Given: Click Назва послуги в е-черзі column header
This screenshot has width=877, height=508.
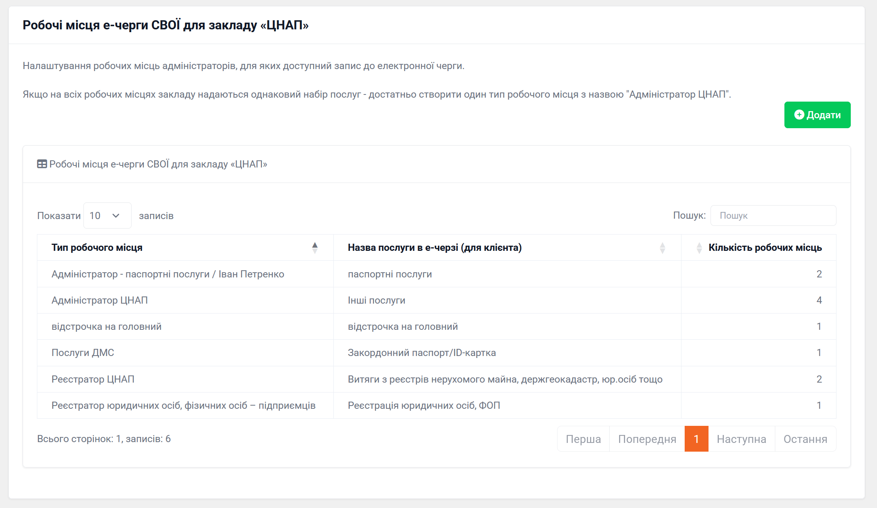Looking at the screenshot, I should point(434,248).
